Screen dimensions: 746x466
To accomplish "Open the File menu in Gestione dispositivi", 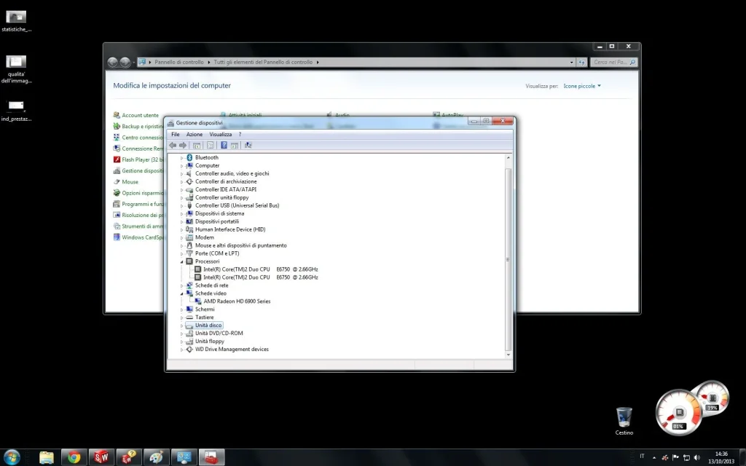I will (x=175, y=135).
